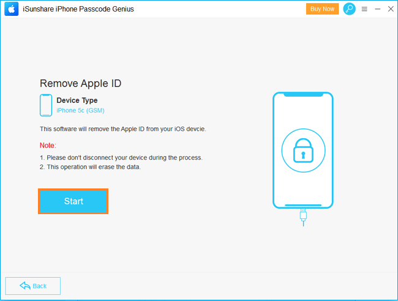Click the Remove Apple ID heading
Screen dimensions: 398x301
click(80, 83)
